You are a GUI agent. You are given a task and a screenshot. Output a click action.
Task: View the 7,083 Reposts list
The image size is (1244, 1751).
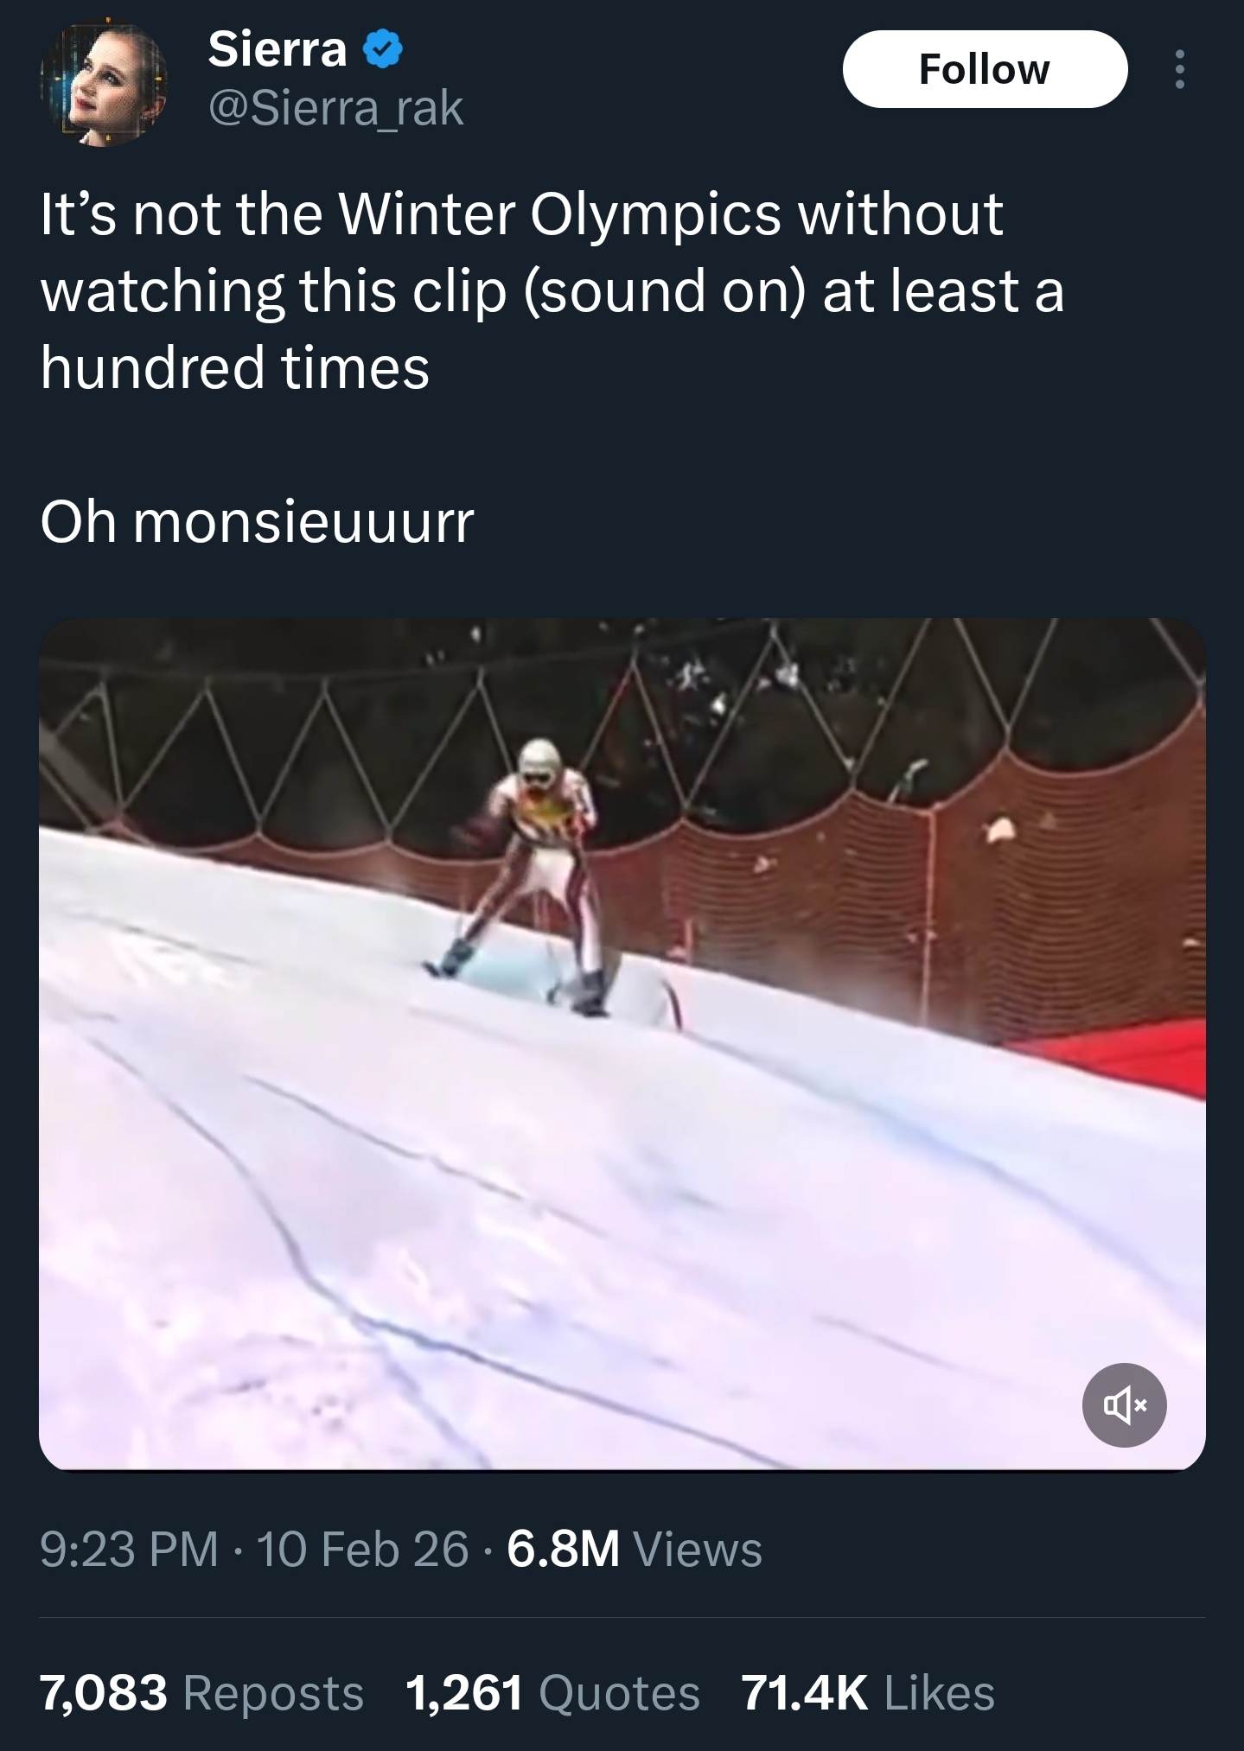(201, 1692)
